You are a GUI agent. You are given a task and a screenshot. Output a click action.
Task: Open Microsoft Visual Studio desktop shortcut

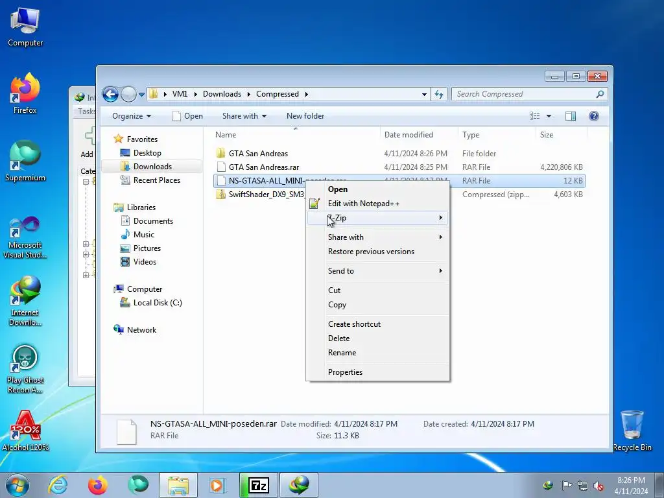point(25,237)
